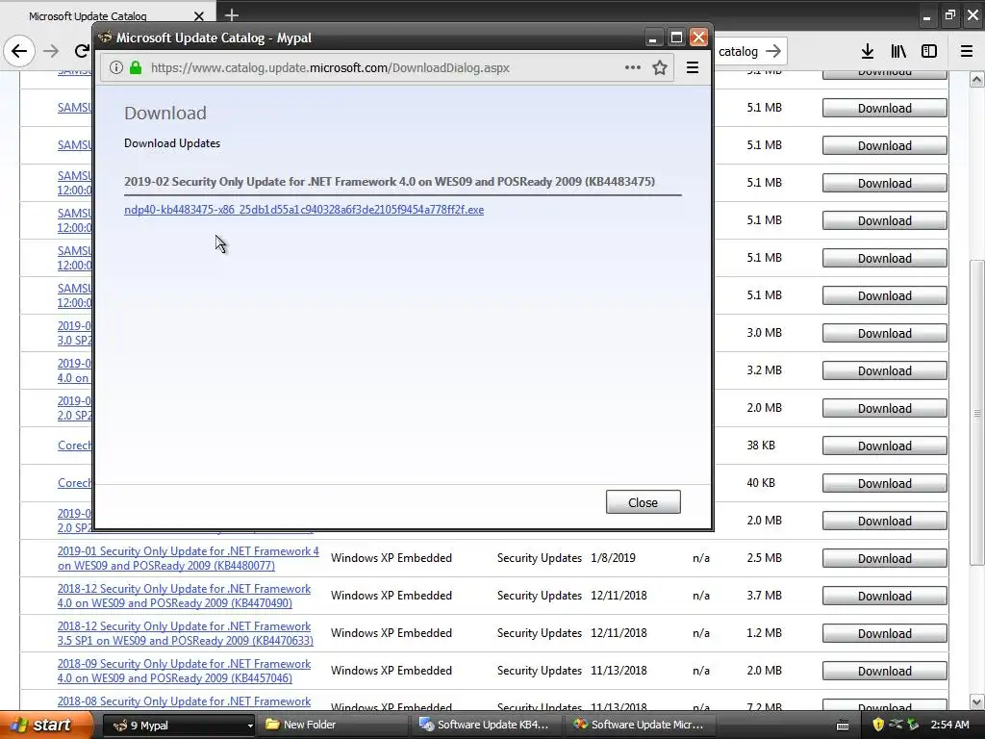The image size is (985, 739).
Task: Show site information via the info icon
Action: (x=115, y=67)
